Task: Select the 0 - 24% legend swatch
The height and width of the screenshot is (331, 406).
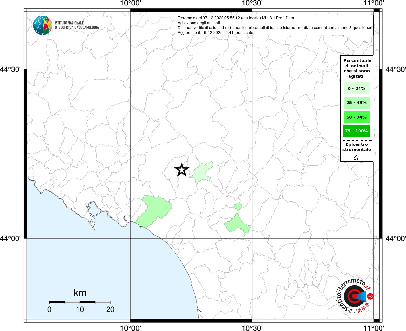Action: [357, 88]
